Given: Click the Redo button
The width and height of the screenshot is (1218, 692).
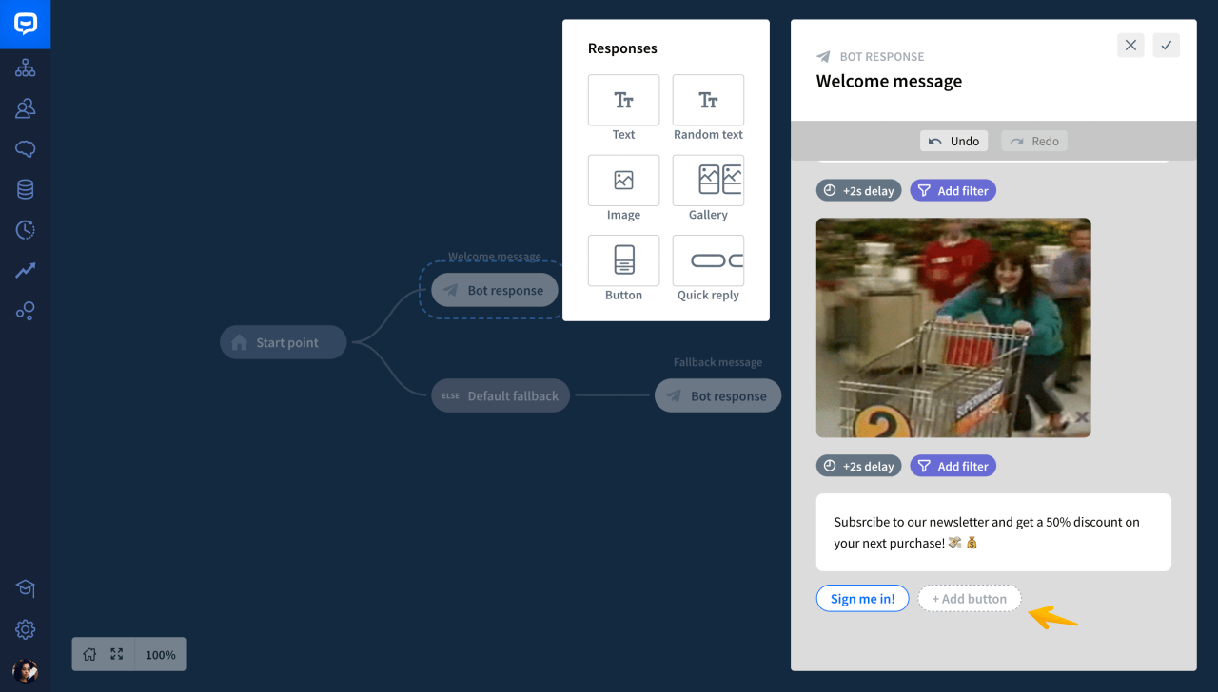Looking at the screenshot, I should click(1034, 140).
